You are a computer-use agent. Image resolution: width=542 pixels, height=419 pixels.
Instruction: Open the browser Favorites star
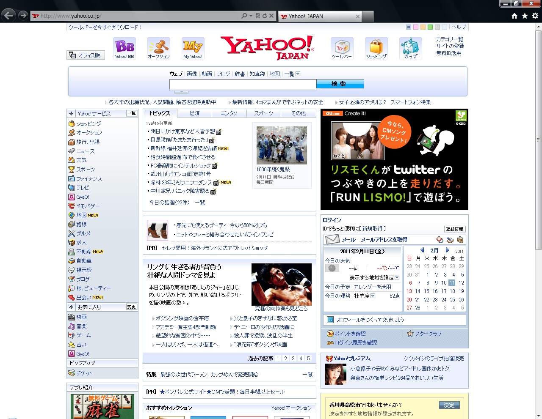(525, 16)
